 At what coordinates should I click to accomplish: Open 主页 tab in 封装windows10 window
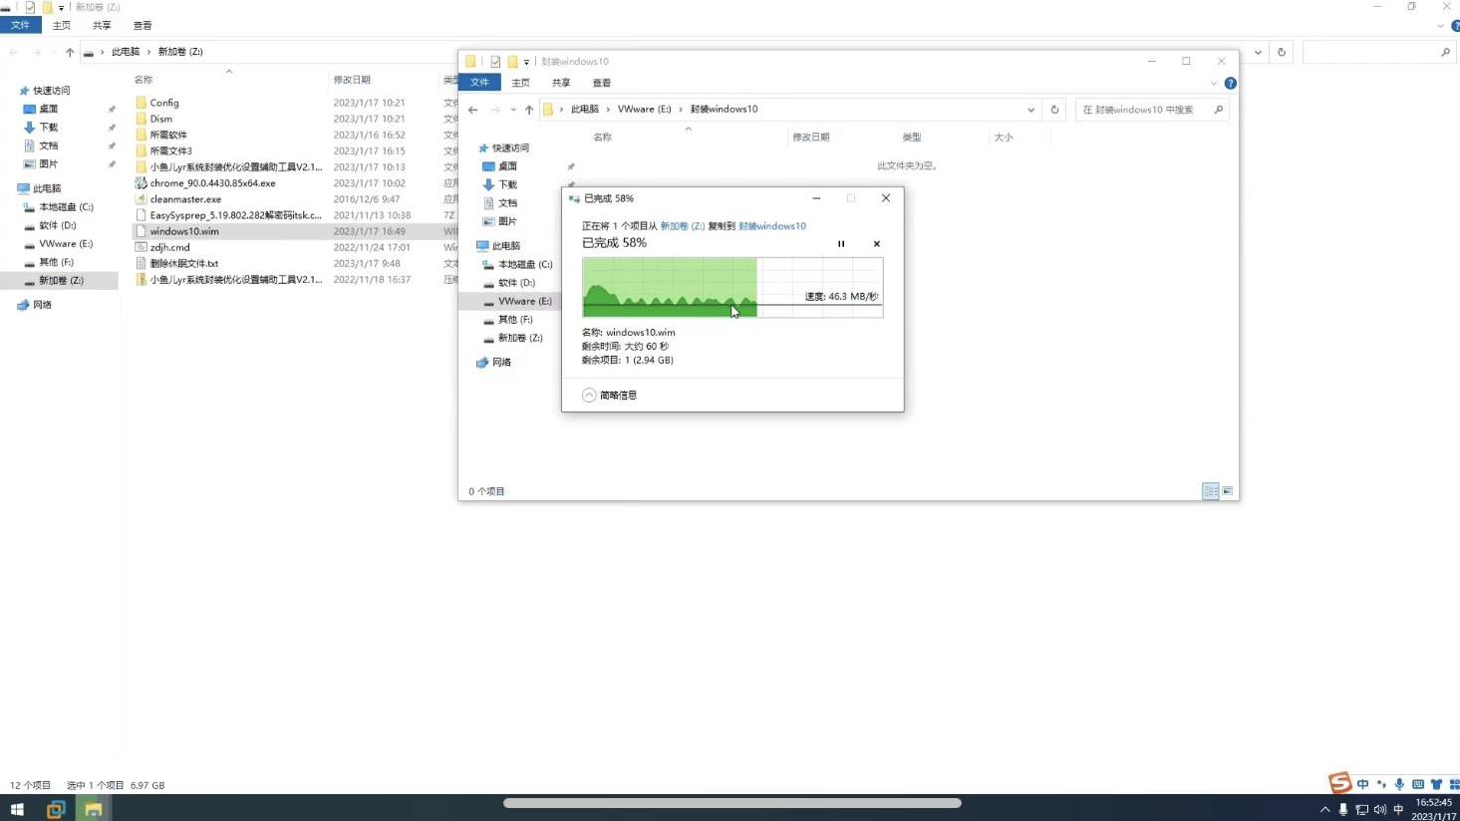coord(520,83)
